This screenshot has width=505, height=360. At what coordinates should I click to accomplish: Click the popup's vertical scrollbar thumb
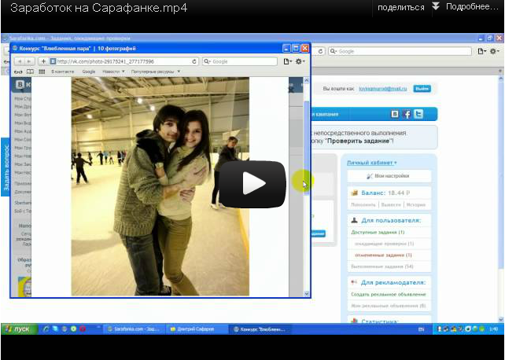click(306, 148)
